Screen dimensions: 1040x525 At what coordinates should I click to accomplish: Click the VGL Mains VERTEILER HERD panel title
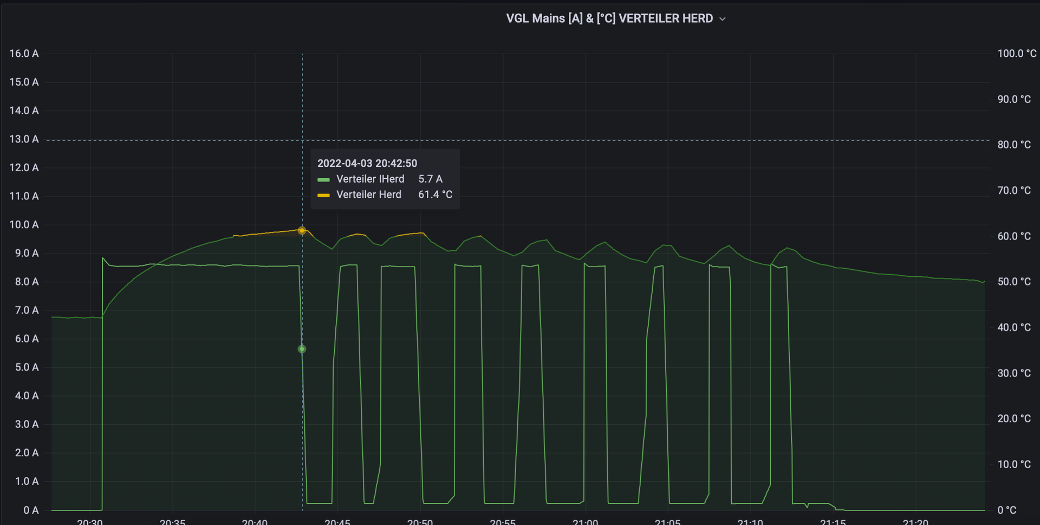[609, 18]
